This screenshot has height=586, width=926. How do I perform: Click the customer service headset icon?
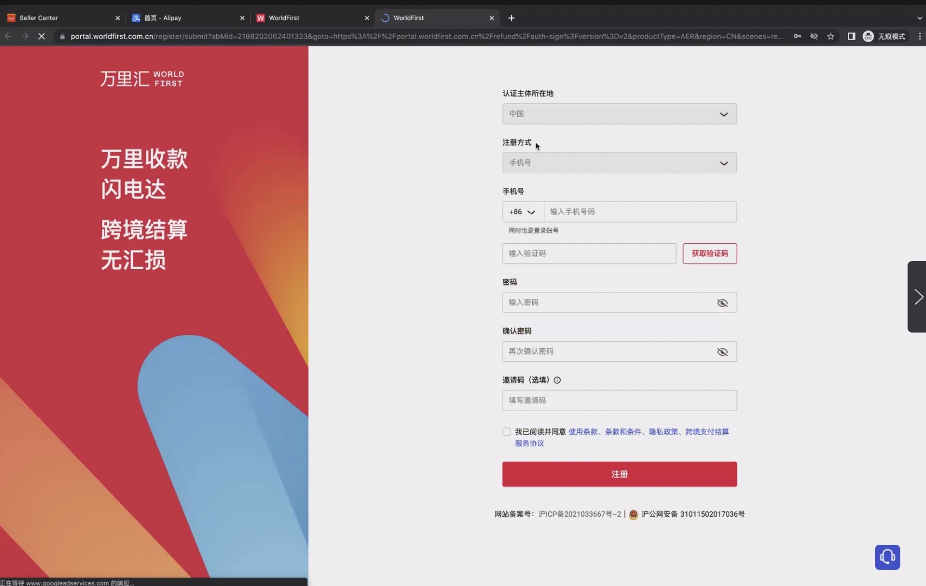887,557
